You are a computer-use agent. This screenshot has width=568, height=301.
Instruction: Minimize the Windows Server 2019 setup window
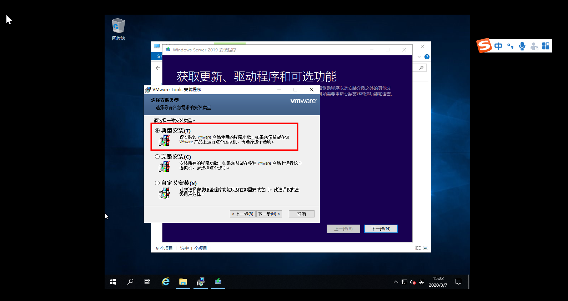[x=372, y=50]
